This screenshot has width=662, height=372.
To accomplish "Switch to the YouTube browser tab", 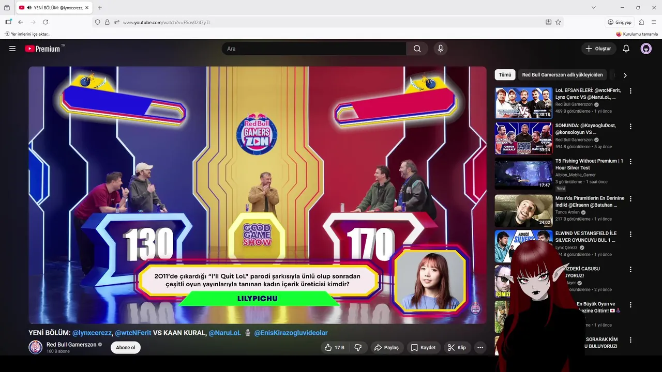I will point(54,8).
